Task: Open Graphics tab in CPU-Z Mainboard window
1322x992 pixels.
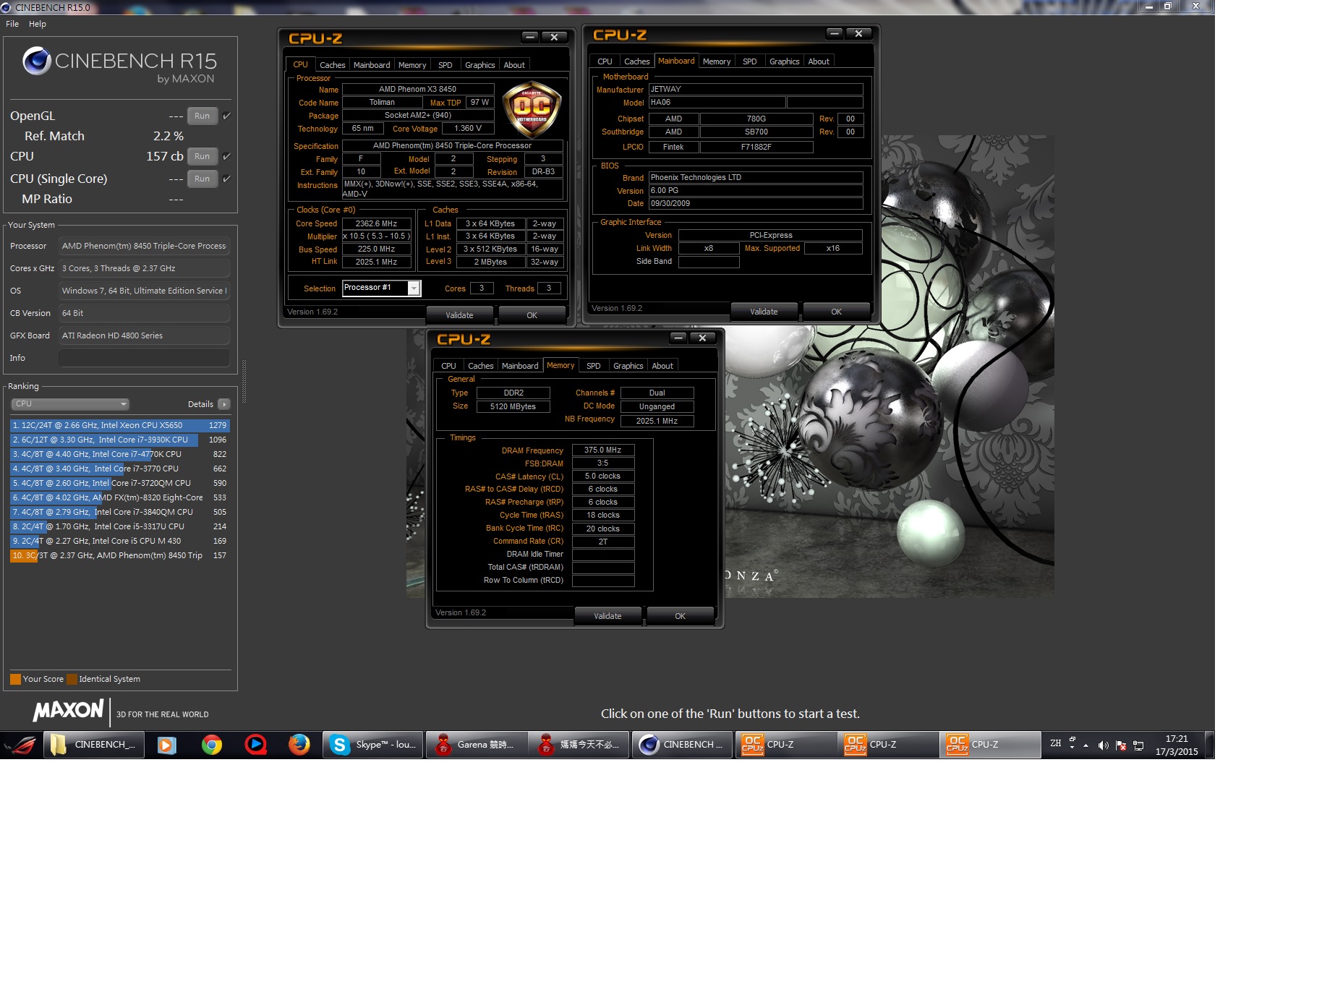Action: click(785, 61)
